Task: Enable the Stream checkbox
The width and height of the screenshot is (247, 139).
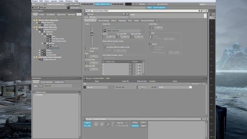Action: pyautogui.click(x=151, y=44)
